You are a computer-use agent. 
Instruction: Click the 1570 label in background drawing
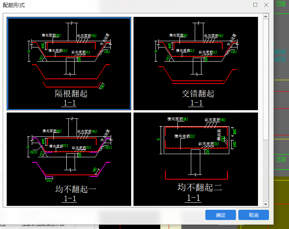[x=281, y=160]
